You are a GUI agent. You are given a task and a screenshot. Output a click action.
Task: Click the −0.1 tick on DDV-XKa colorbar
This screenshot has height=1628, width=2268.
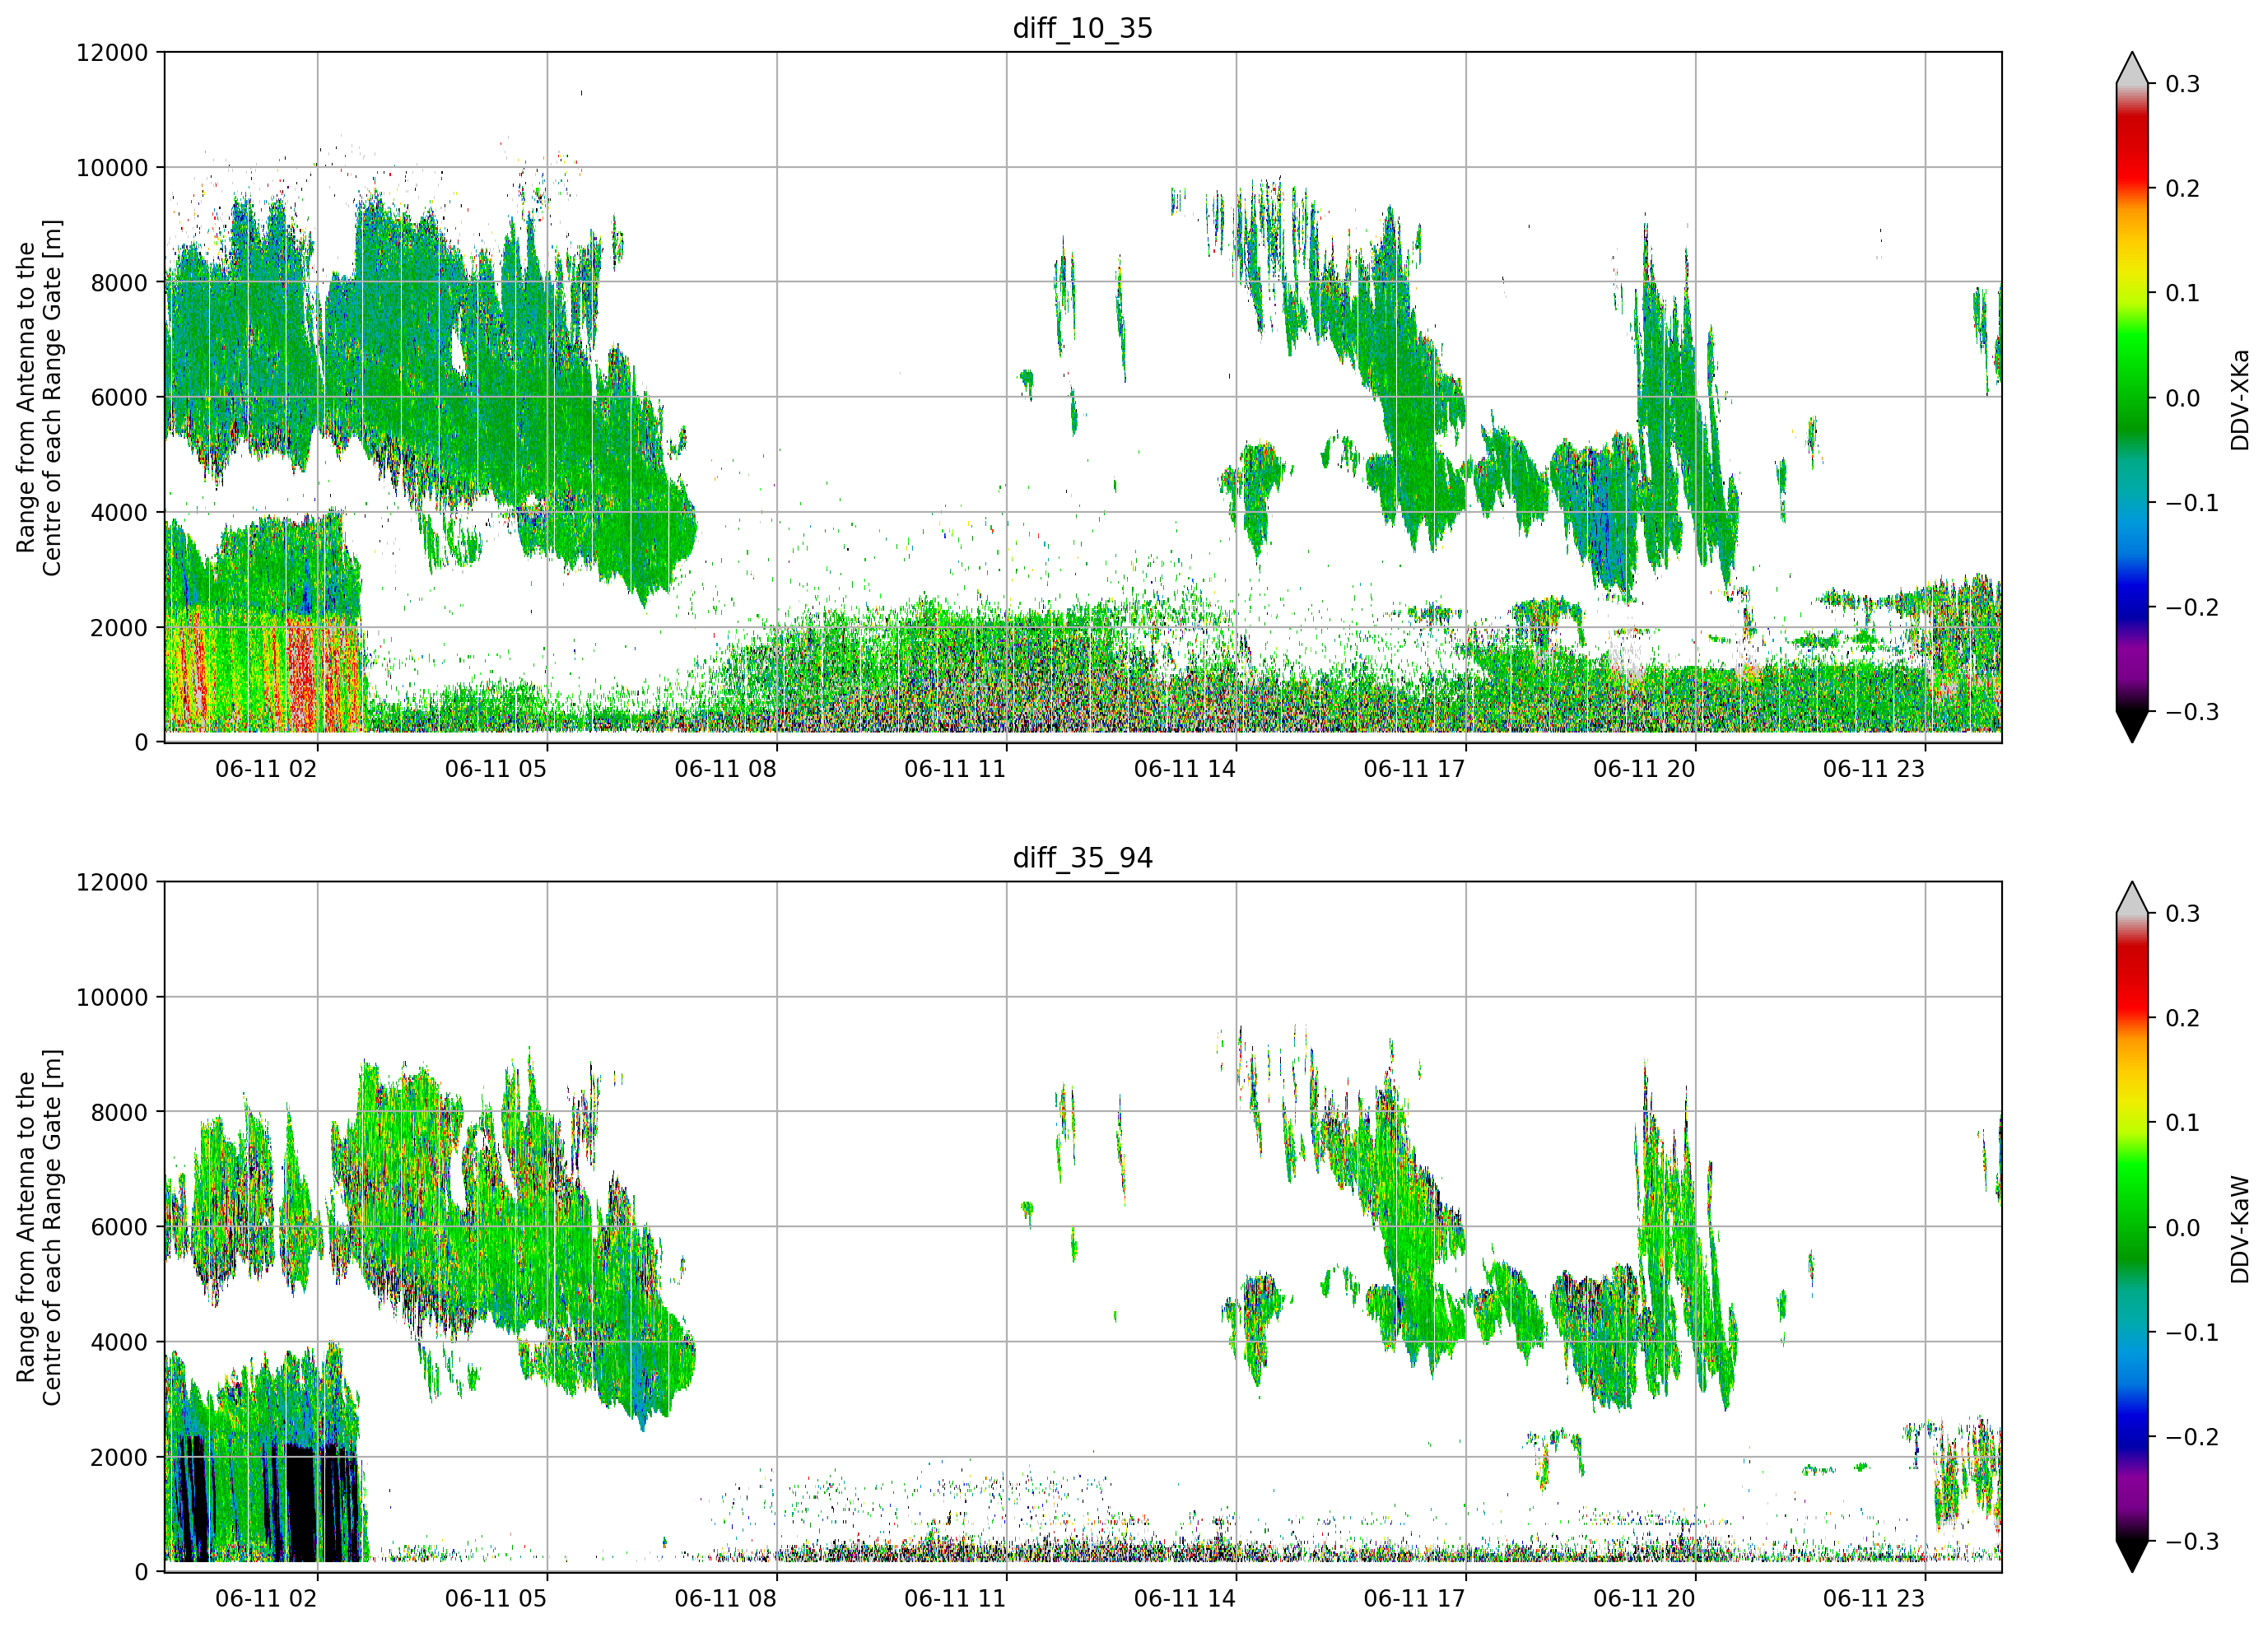click(2192, 503)
